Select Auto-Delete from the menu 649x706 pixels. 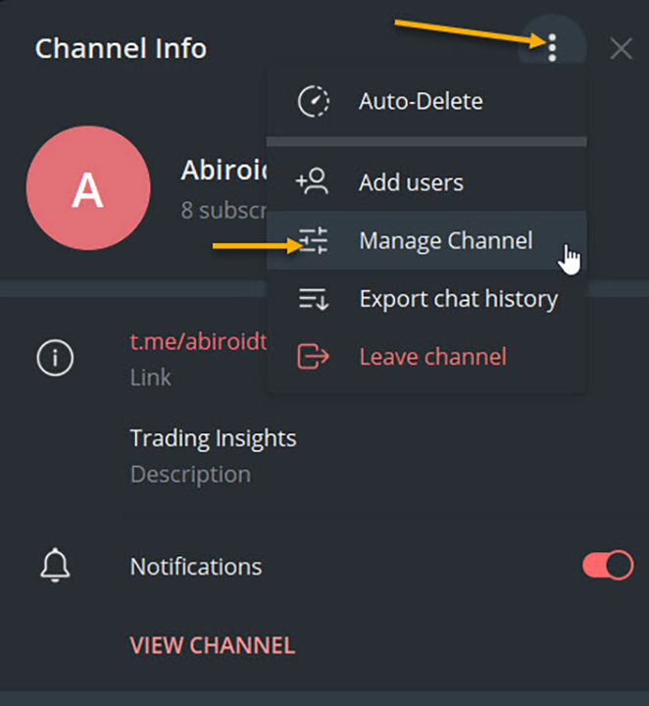(421, 101)
